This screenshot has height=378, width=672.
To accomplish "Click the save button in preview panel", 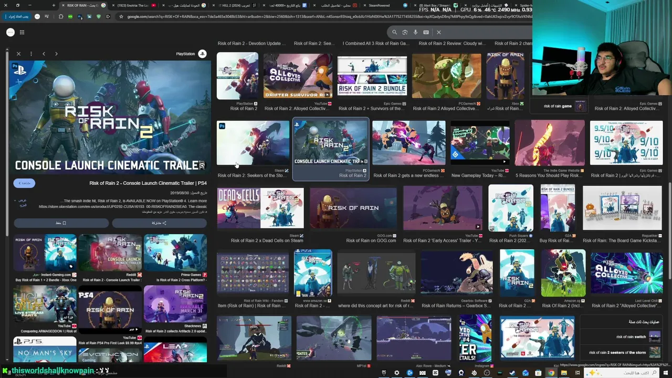I will 61,223.
